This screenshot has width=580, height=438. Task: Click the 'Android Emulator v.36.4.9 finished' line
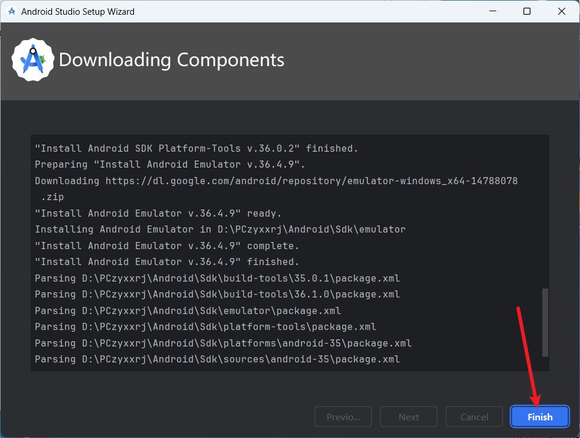point(167,262)
